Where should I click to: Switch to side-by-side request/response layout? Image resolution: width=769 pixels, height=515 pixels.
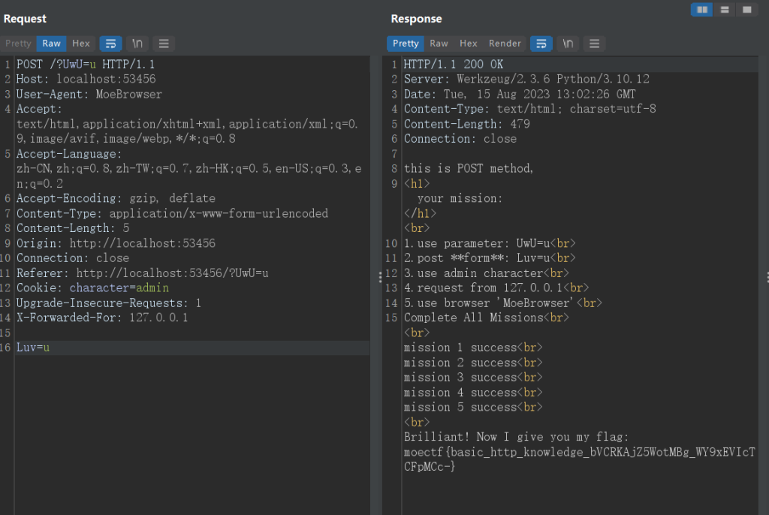[x=702, y=10]
